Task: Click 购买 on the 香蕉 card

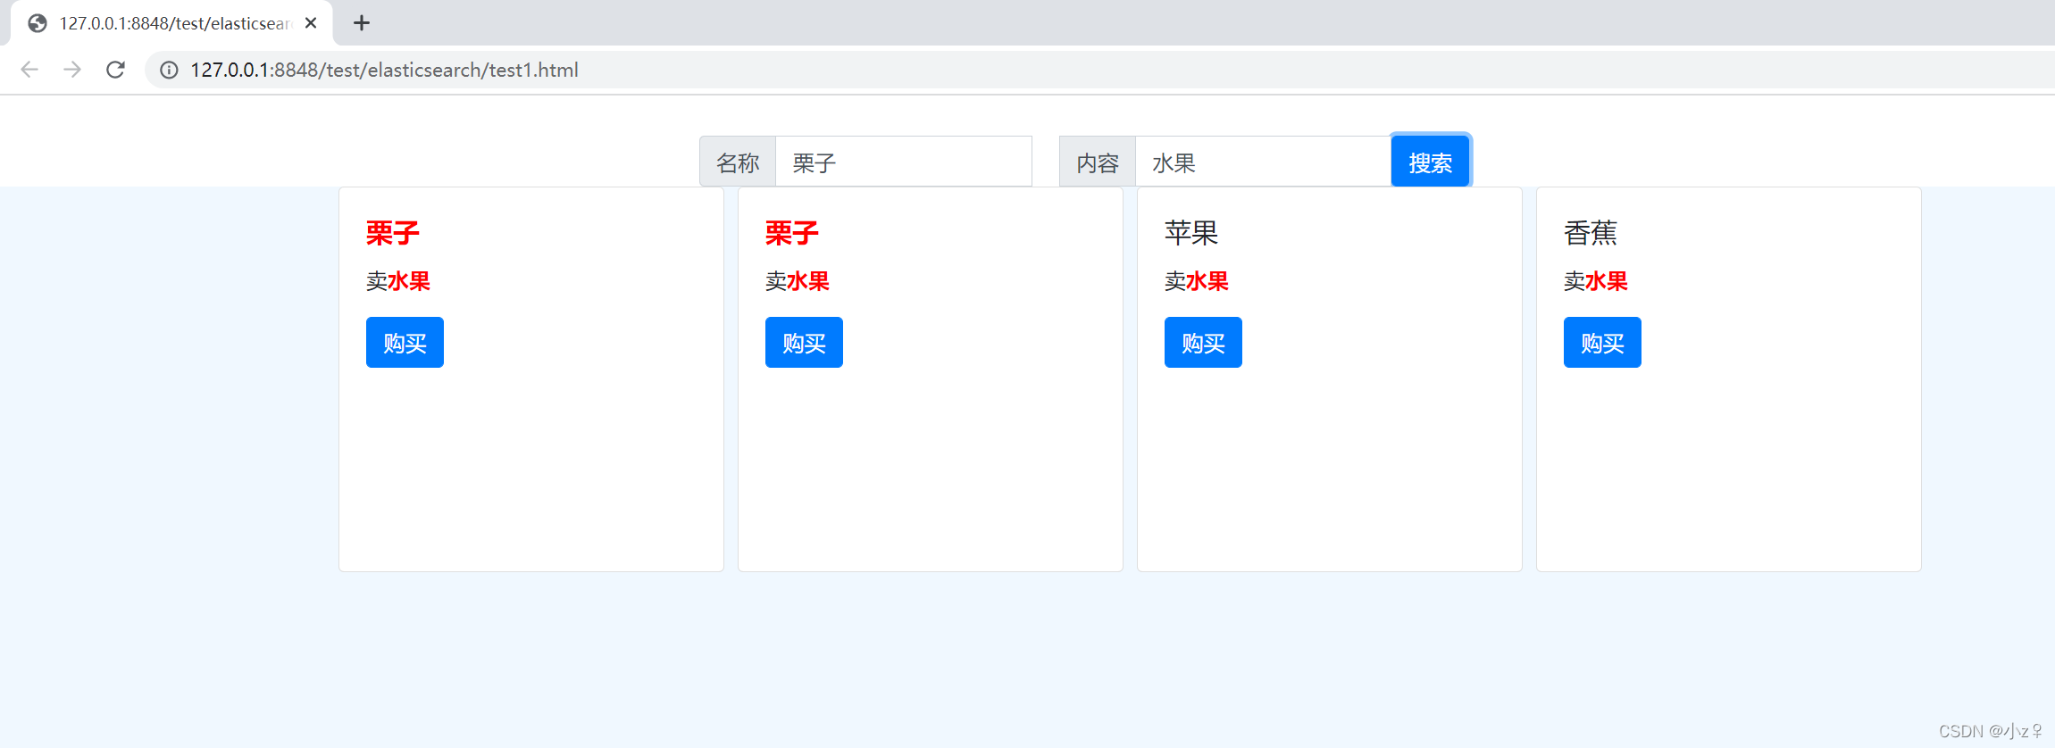Action: click(x=1602, y=343)
